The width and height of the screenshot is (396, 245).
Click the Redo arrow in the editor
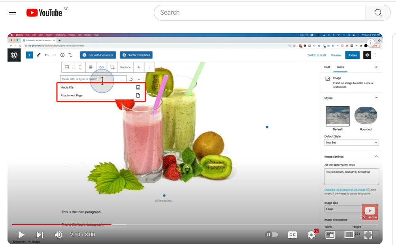coord(54,55)
